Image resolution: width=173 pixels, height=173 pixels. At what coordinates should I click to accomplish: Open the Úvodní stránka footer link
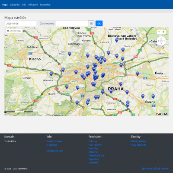(x=54, y=141)
